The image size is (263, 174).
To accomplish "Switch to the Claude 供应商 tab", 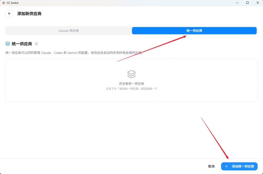I will click(x=69, y=31).
